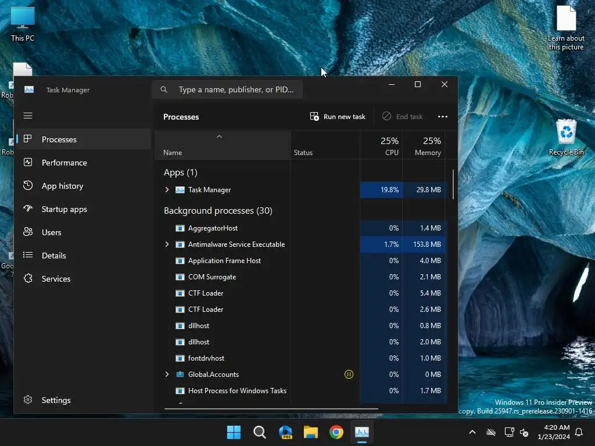Open the Recycle Bin desktop icon
595x446 pixels.
[x=566, y=137]
